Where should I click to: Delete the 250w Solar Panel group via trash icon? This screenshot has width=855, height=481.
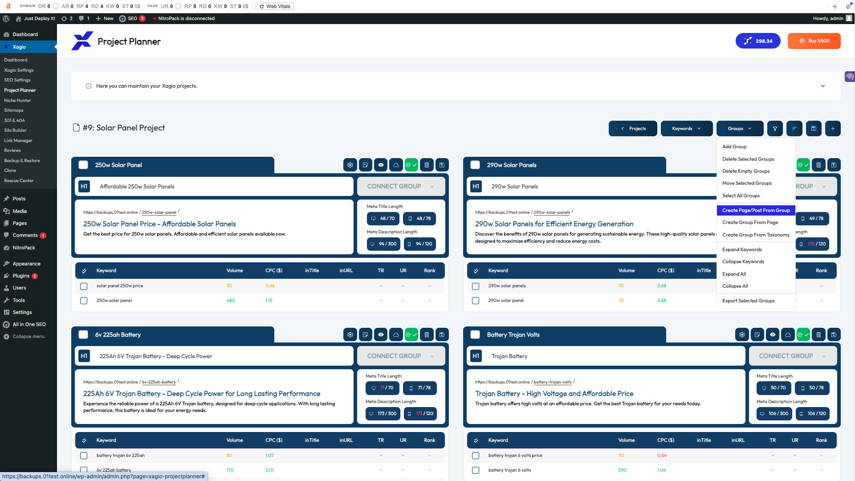pos(427,165)
